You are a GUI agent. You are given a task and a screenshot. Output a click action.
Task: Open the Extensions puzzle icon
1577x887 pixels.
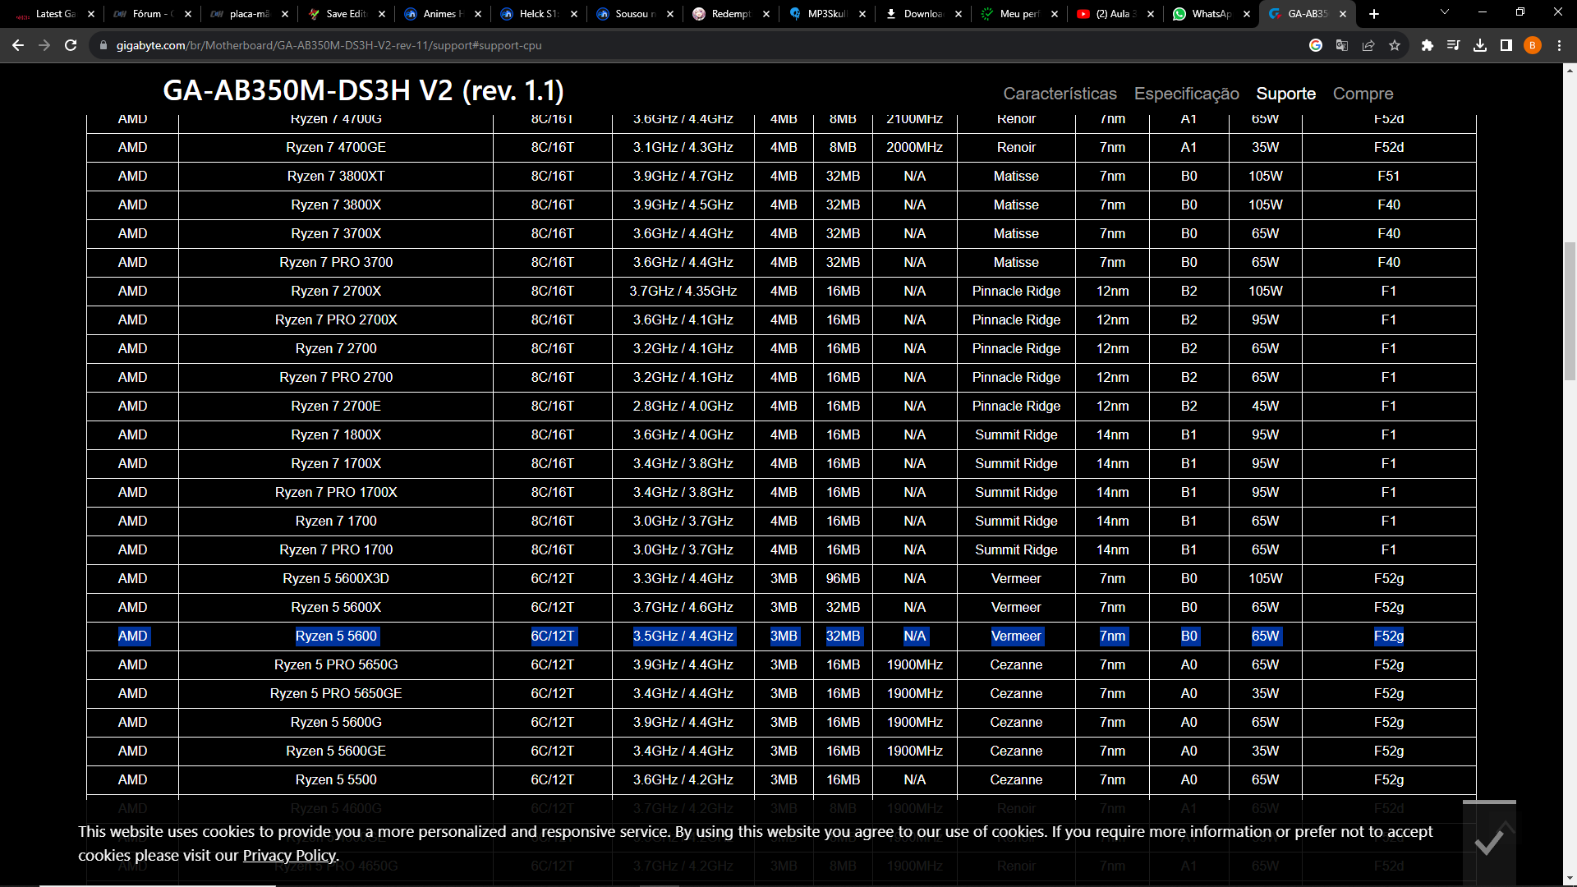tap(1428, 45)
